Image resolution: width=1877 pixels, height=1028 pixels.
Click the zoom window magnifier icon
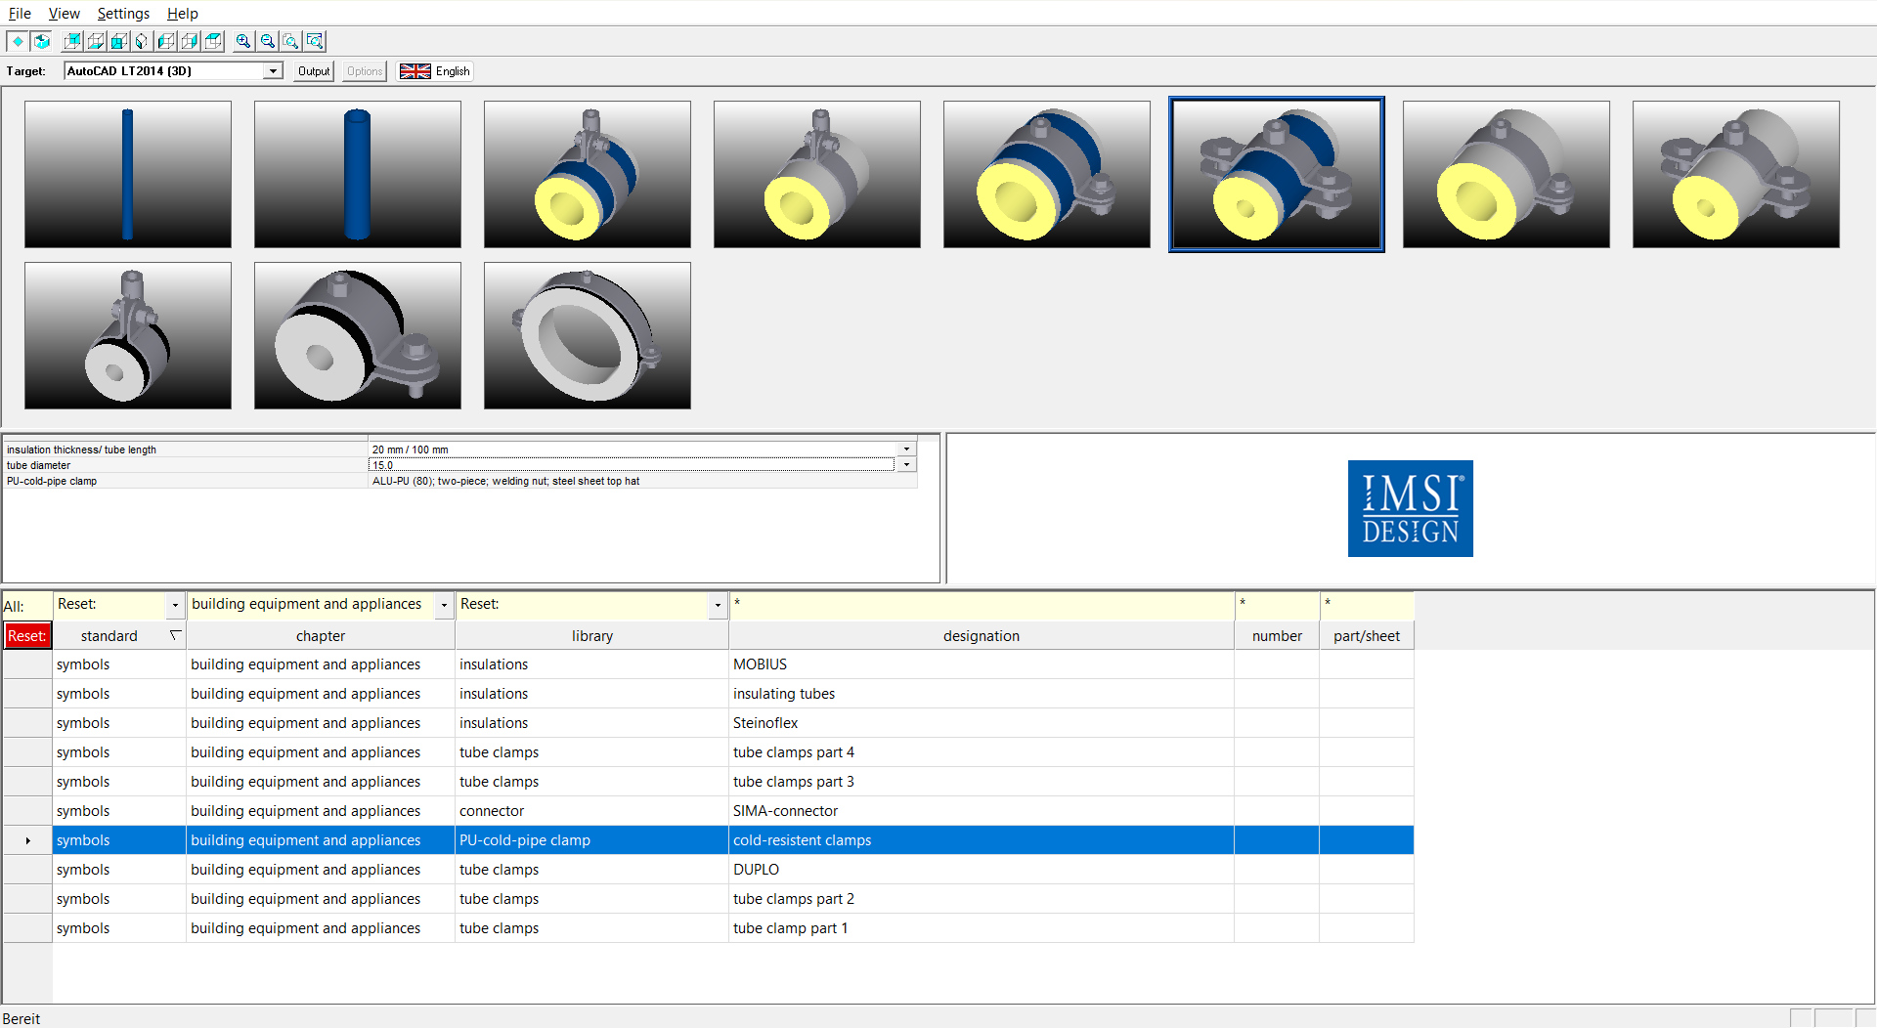314,41
